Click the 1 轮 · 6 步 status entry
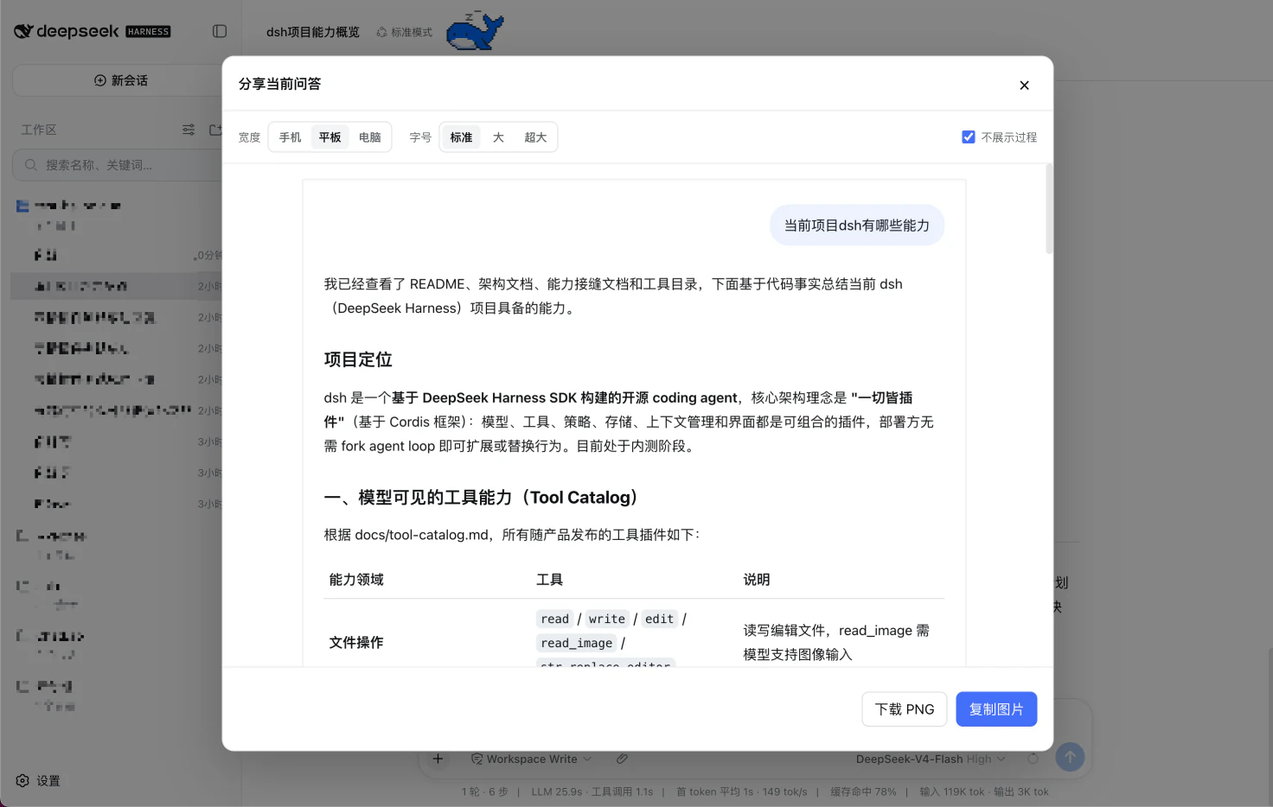Screen dimensions: 1273x807 coord(485,791)
